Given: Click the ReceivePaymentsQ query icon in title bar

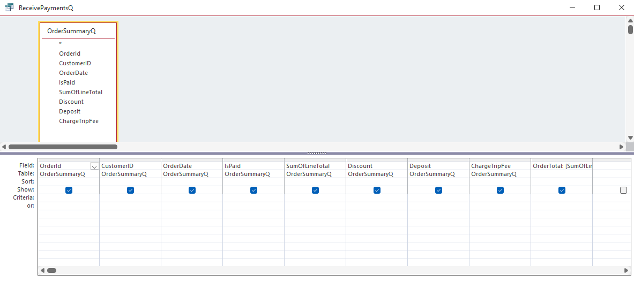Looking at the screenshot, I should [x=9, y=8].
